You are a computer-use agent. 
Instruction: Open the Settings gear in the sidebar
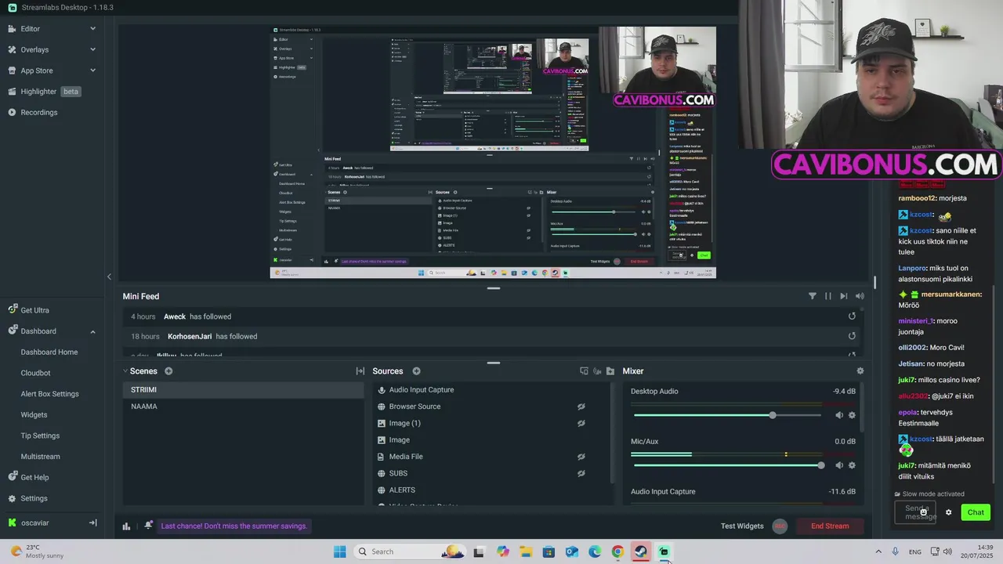pos(13,498)
